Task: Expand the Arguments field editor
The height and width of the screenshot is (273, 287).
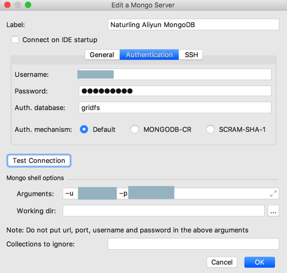Action: (274, 194)
